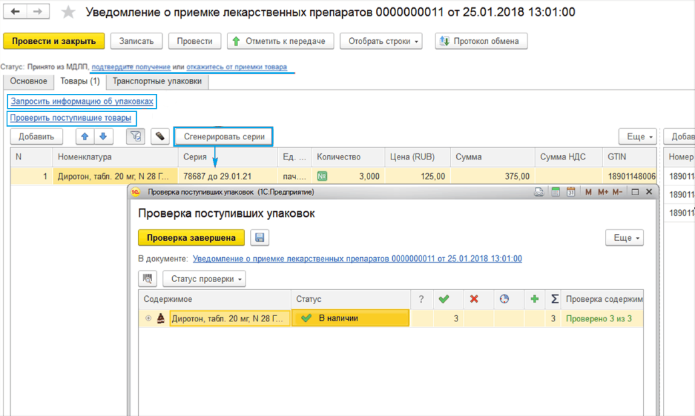Open Еще menu in check dialog

point(624,238)
